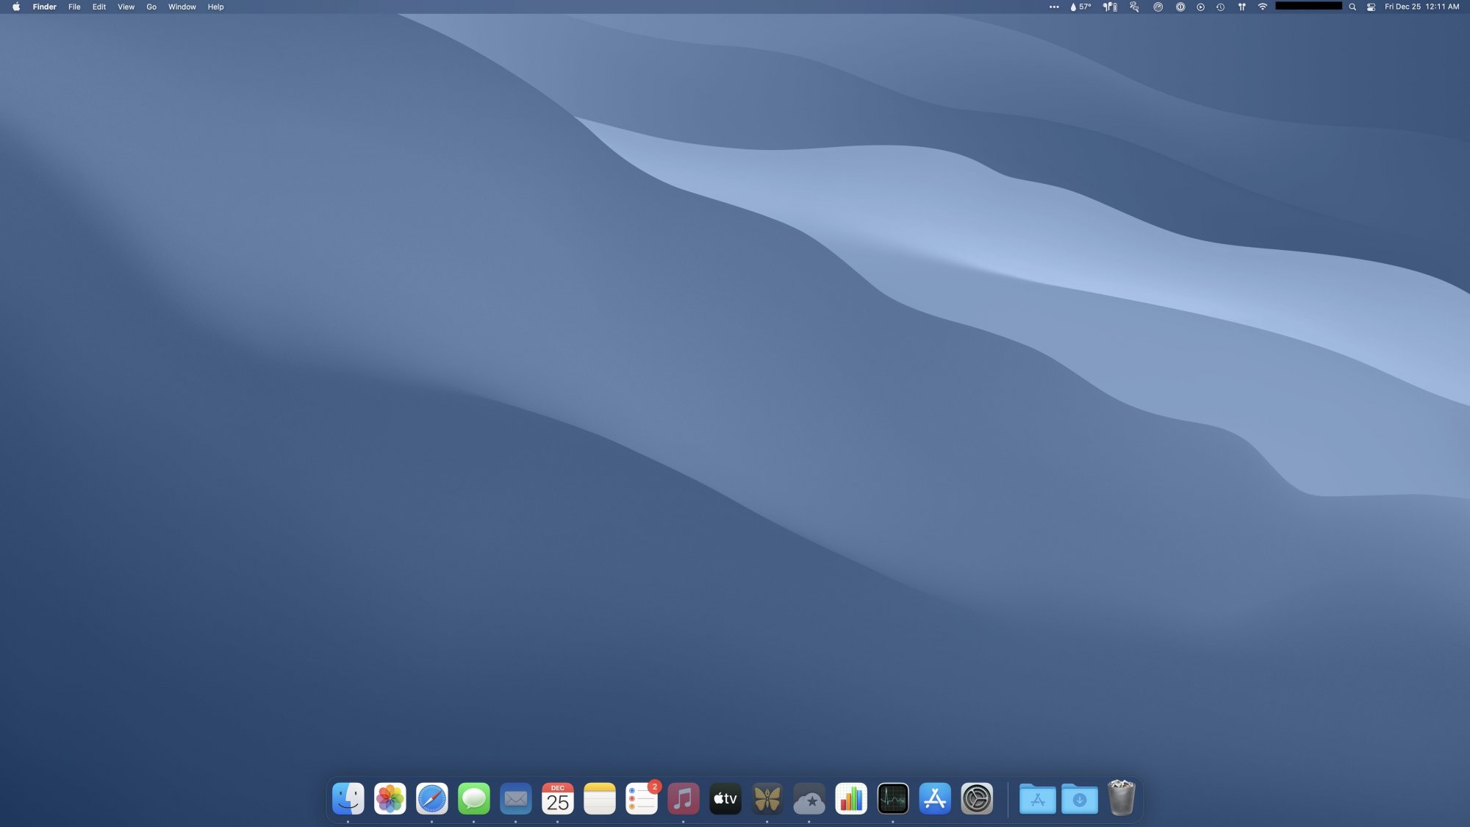Screen dimensions: 1470x827
Task: Expand the Downloads folder stack
Action: pyautogui.click(x=1079, y=799)
